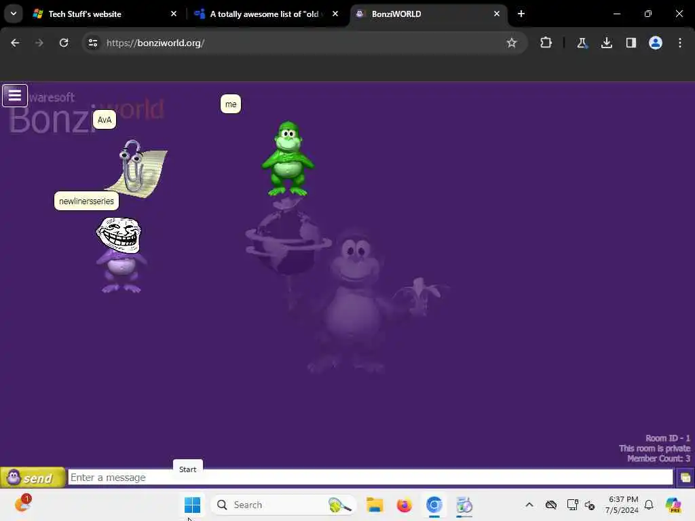Click the 'Room ID - 1' text

[668, 438]
